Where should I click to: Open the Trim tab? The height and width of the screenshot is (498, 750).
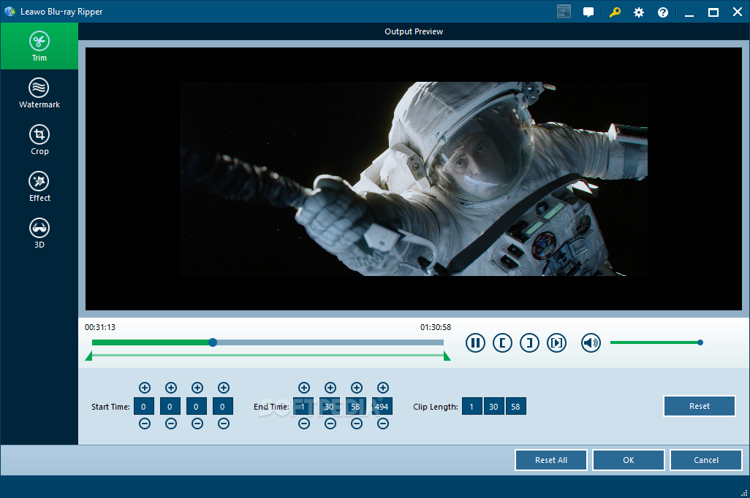coord(39,46)
